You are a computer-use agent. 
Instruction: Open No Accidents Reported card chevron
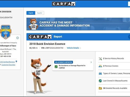tap(91, 62)
